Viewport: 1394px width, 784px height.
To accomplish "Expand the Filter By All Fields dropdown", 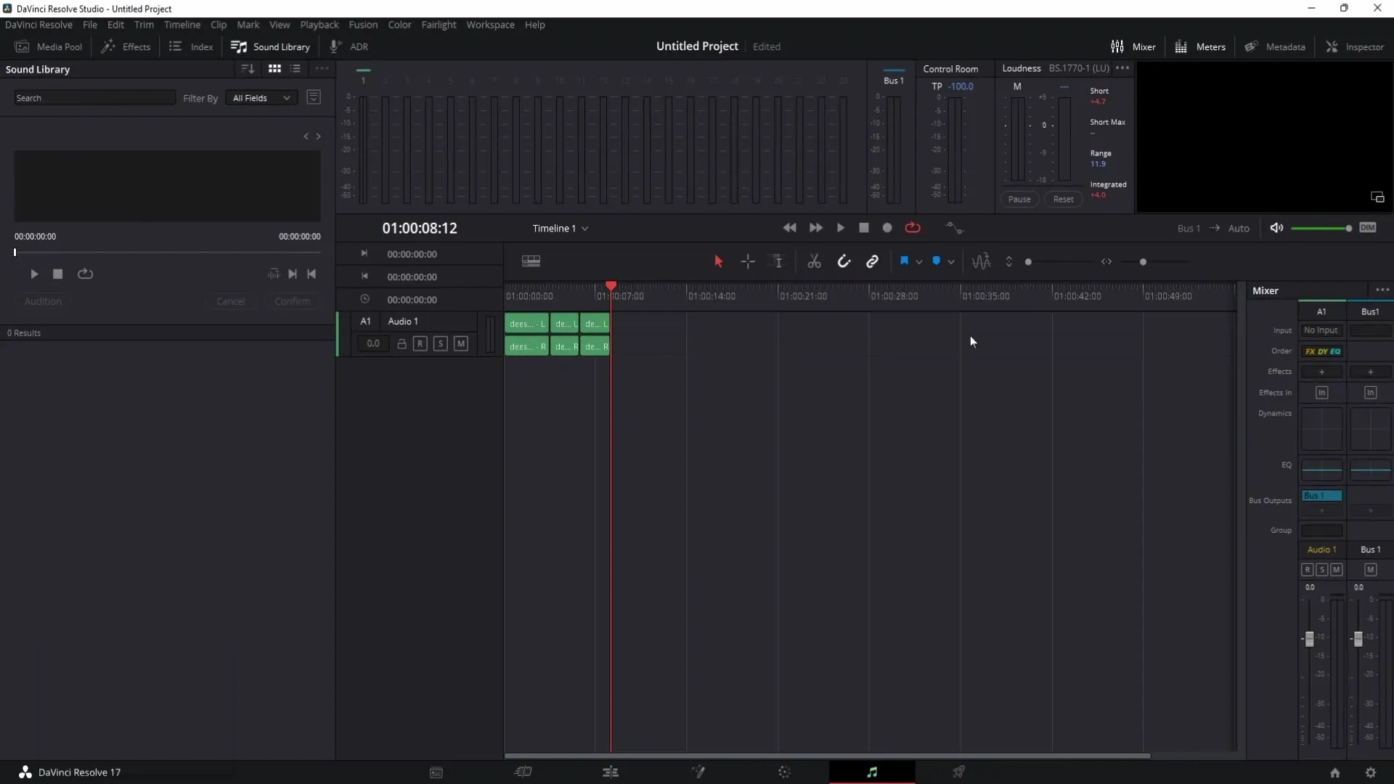I will pos(259,98).
